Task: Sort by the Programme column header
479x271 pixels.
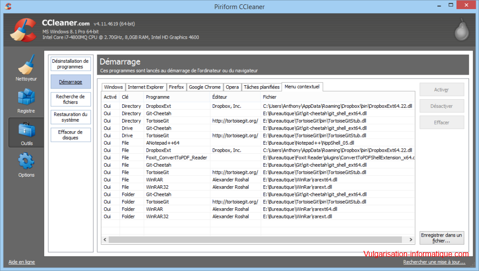Action: tap(177, 97)
